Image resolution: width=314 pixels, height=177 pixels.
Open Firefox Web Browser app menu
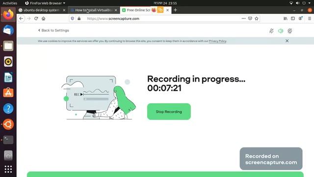tap(45, 3)
